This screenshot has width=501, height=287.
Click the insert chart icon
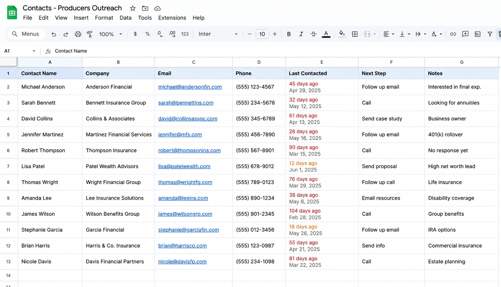(x=477, y=34)
